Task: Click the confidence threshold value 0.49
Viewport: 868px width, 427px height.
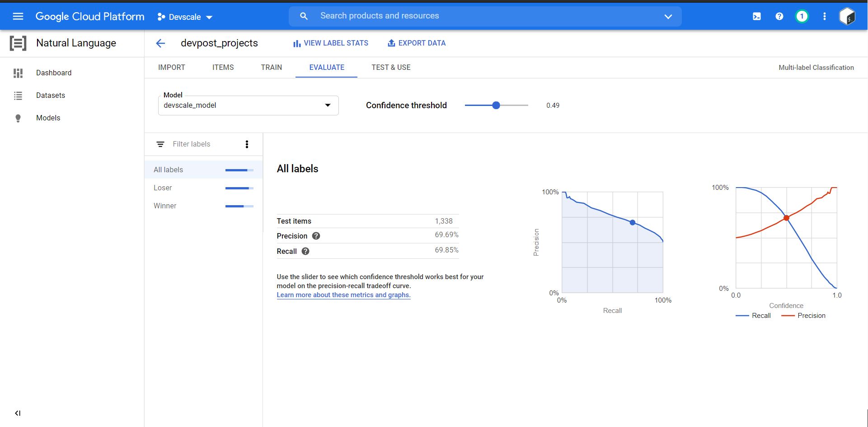Action: (x=553, y=106)
